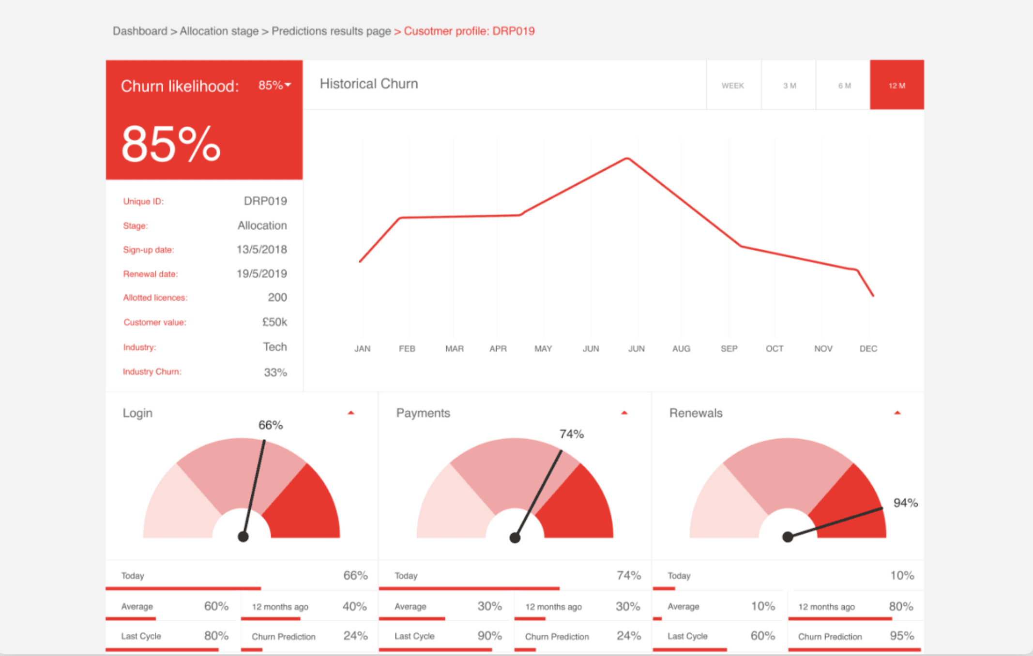
Task: Collapse the Renewals panel via its arrow
Action: tap(898, 412)
